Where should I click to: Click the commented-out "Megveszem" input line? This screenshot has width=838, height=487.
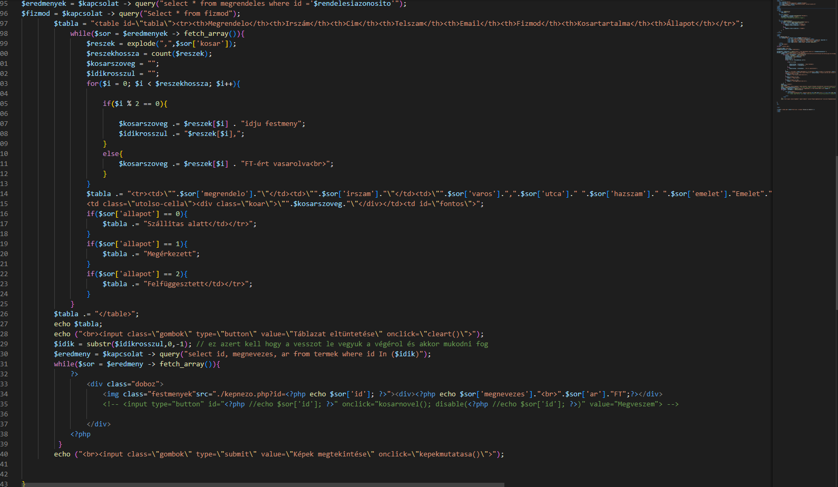pos(391,404)
